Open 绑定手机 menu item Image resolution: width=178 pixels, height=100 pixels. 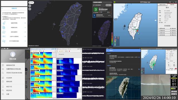[x=13, y=87]
